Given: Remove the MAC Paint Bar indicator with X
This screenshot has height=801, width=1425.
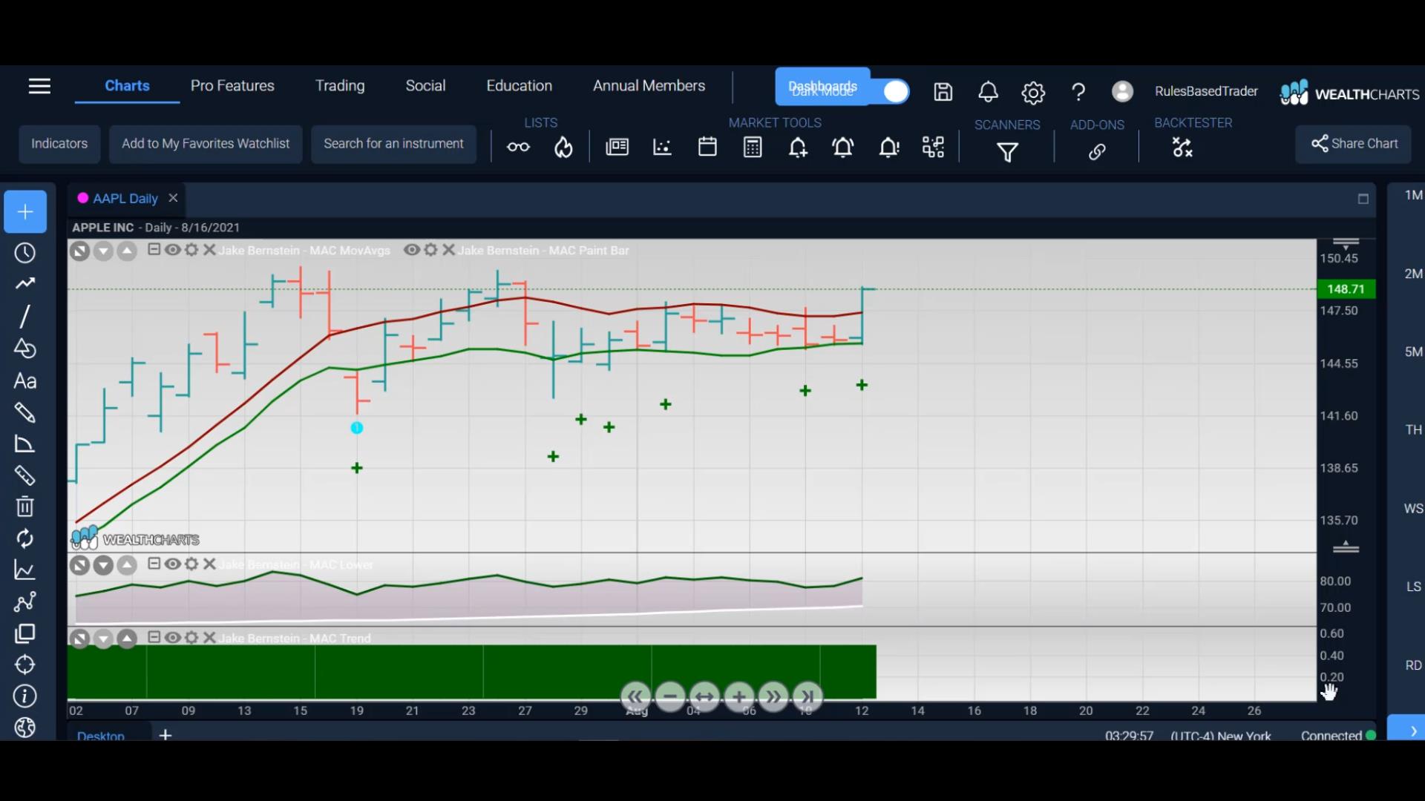Looking at the screenshot, I should coord(448,250).
